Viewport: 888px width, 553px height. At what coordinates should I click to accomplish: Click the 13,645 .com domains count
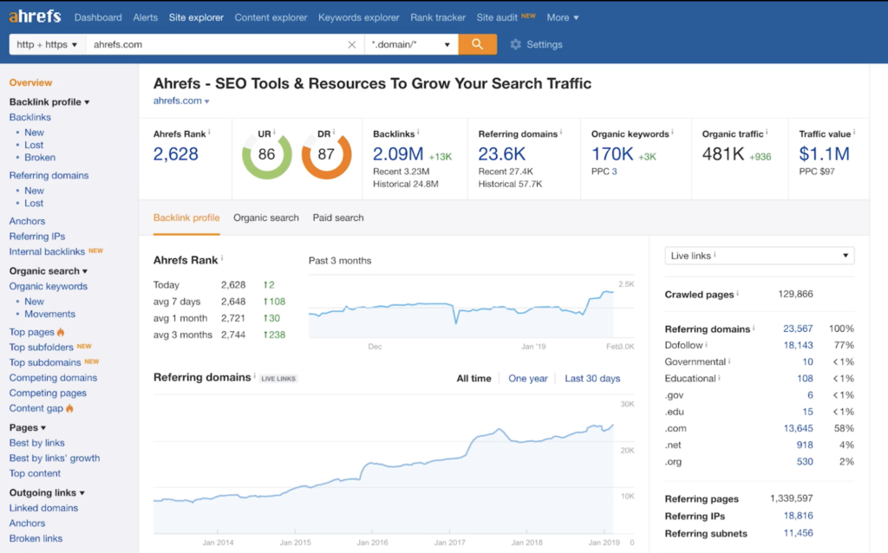798,428
